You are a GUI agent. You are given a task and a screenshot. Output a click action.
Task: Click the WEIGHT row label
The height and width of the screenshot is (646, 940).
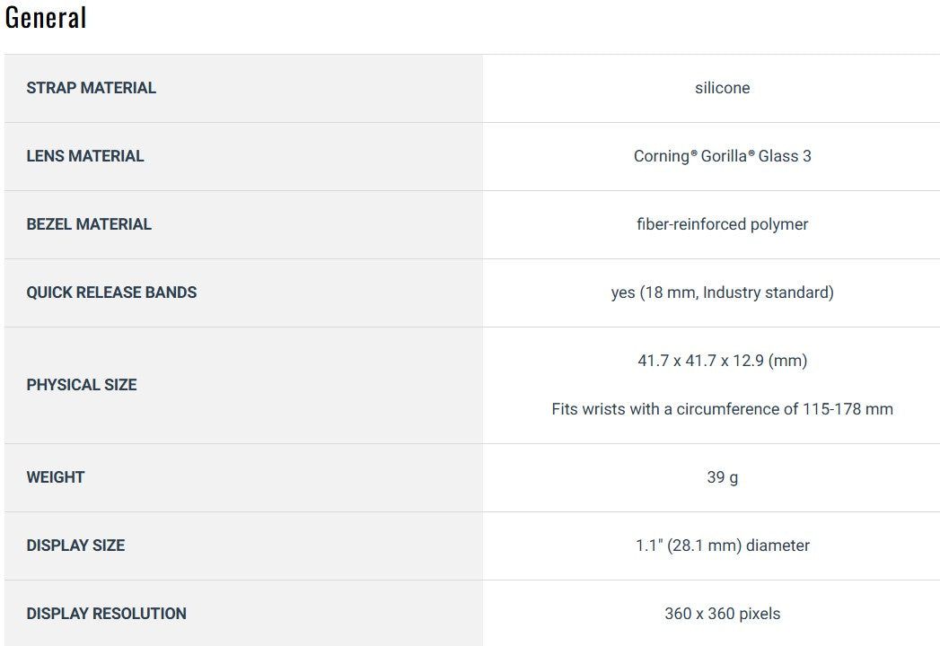point(56,477)
